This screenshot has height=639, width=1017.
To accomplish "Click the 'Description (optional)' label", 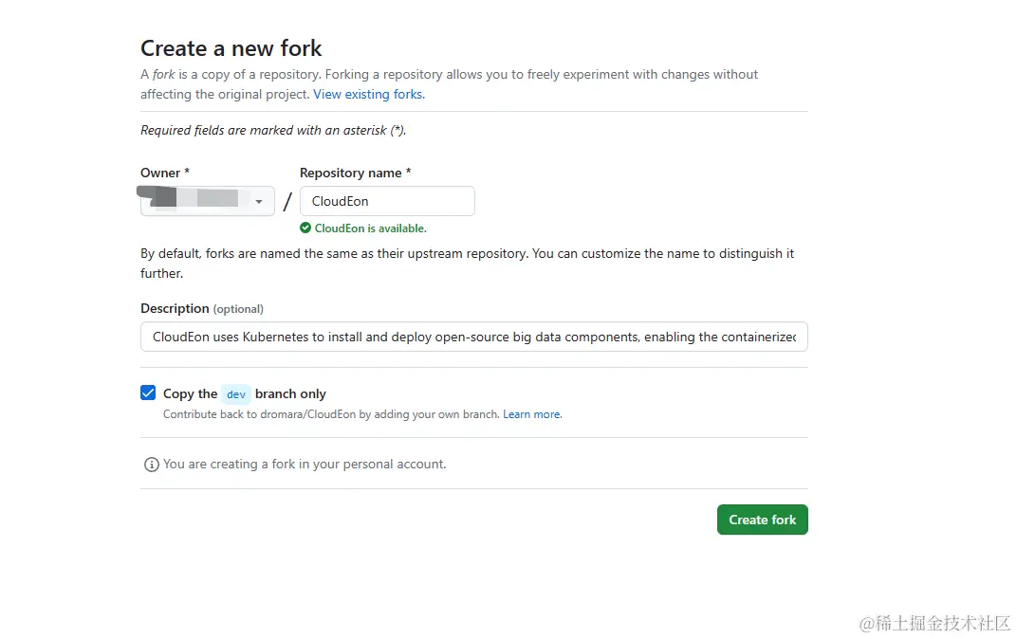I will tap(202, 308).
